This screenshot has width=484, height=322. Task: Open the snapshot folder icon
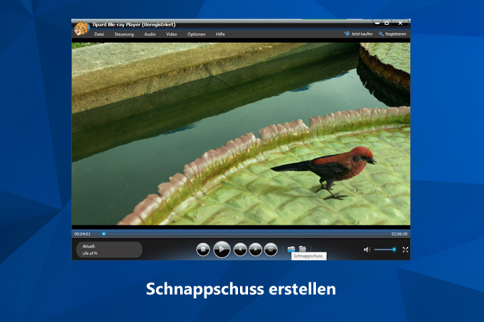point(302,249)
